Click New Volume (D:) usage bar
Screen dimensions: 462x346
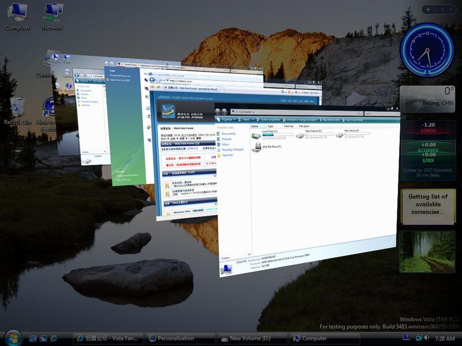(319, 134)
